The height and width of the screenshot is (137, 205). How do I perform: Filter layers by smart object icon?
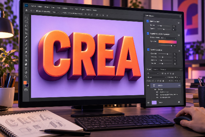pos(173,74)
